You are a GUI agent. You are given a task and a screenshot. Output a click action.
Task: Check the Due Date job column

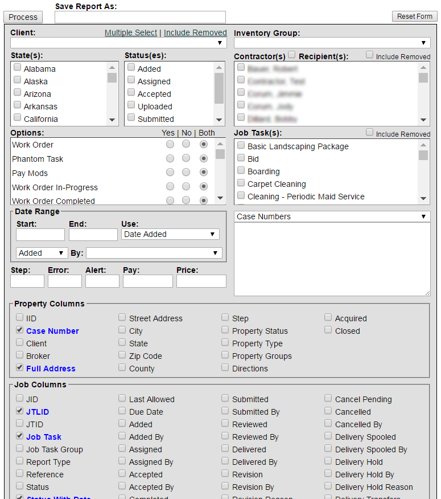[122, 411]
